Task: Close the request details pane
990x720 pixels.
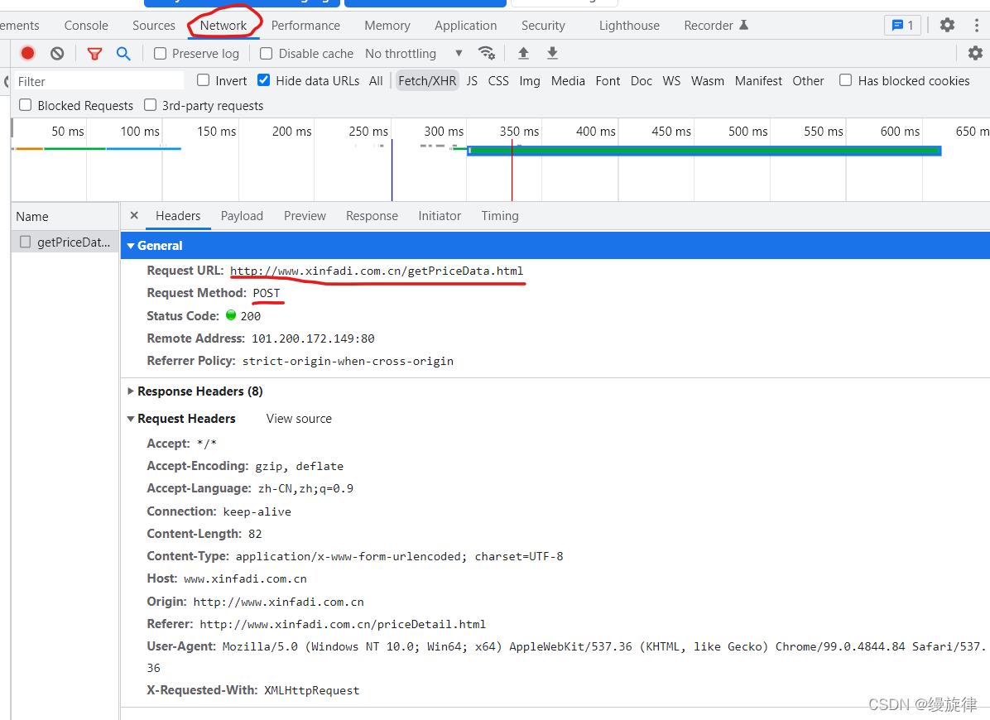Action: pos(134,215)
